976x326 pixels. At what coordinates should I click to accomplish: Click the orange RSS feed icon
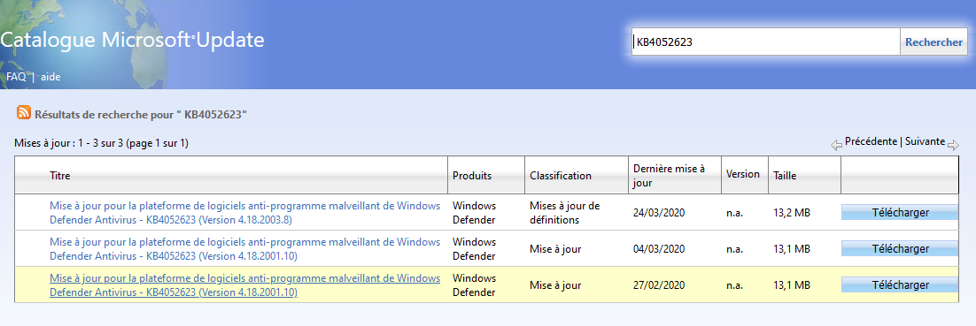coord(24,113)
